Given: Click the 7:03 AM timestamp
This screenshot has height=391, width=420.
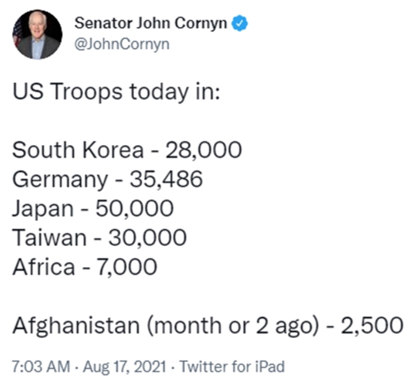Looking at the screenshot, I should [41, 366].
